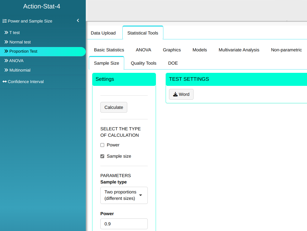
Task: Enable the Power checkbox
Action: [x=102, y=145]
